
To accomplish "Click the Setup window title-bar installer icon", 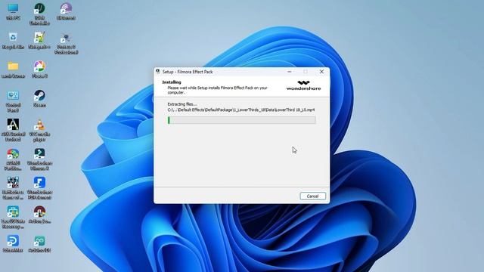I will pos(158,72).
